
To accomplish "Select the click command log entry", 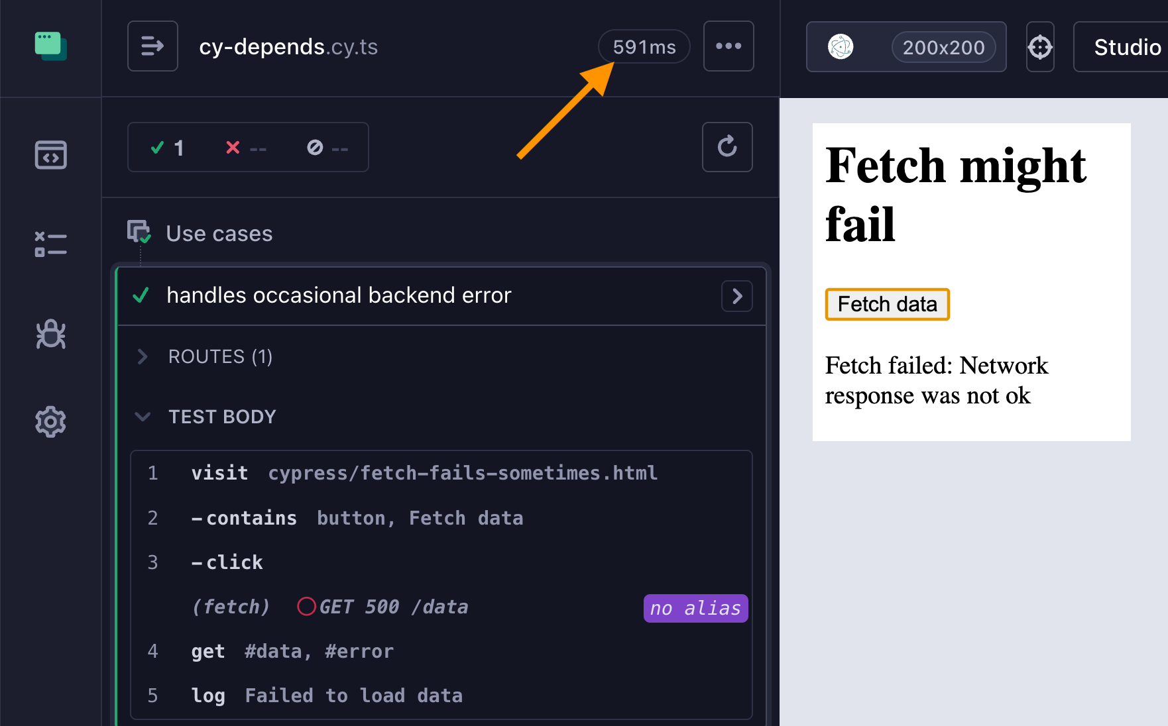I will coord(441,562).
